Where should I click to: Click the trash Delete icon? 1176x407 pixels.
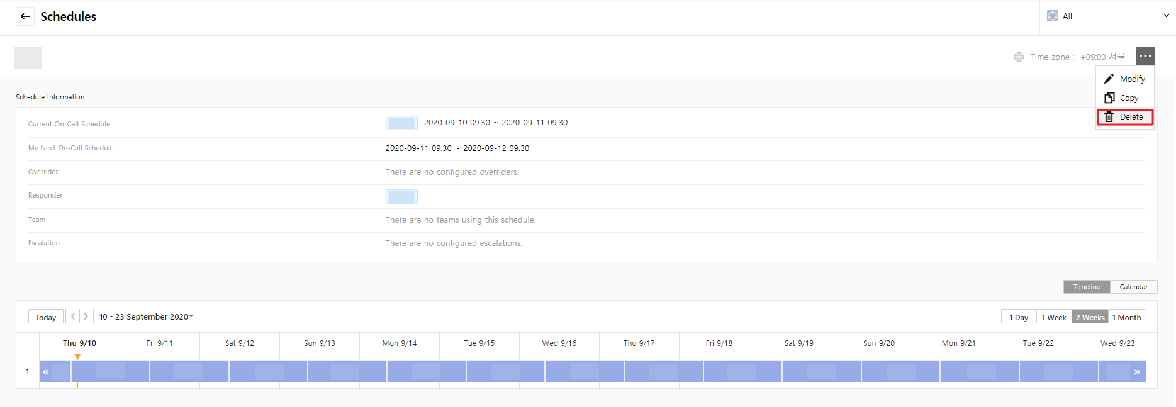(x=1109, y=117)
